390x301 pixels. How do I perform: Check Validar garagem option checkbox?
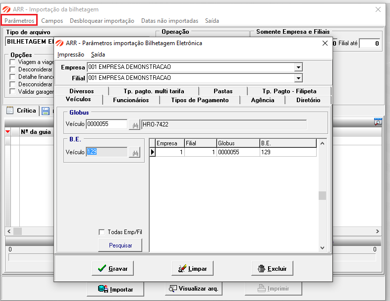[x=12, y=91]
